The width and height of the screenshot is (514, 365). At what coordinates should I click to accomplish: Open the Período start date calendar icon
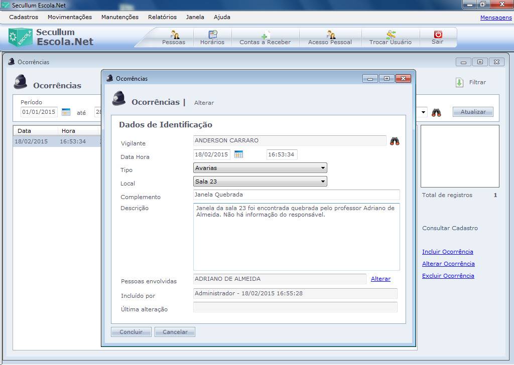[x=66, y=112]
